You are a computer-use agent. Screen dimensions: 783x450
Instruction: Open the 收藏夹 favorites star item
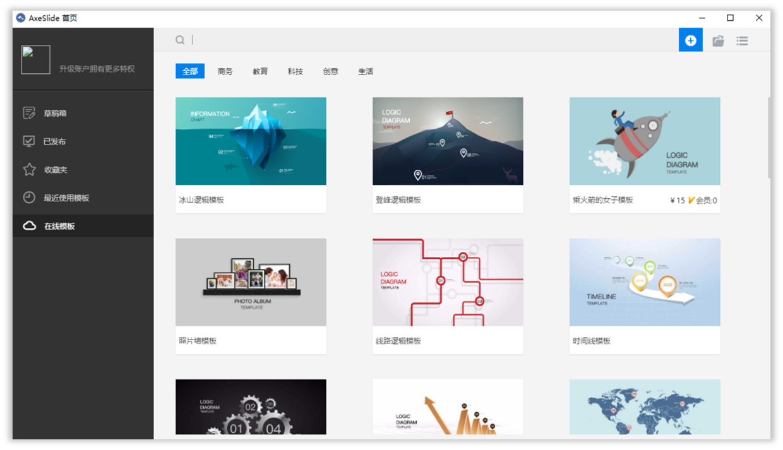tap(55, 170)
